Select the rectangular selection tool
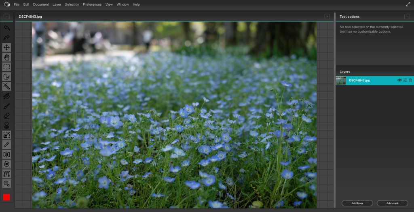Viewport: 414px width, 212px height. (x=6, y=67)
